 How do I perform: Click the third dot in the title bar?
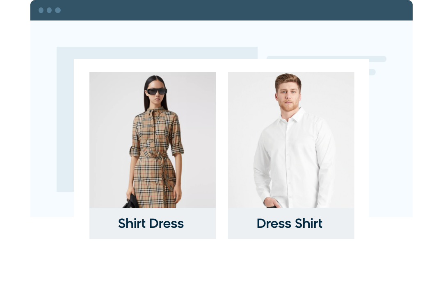[x=58, y=10]
